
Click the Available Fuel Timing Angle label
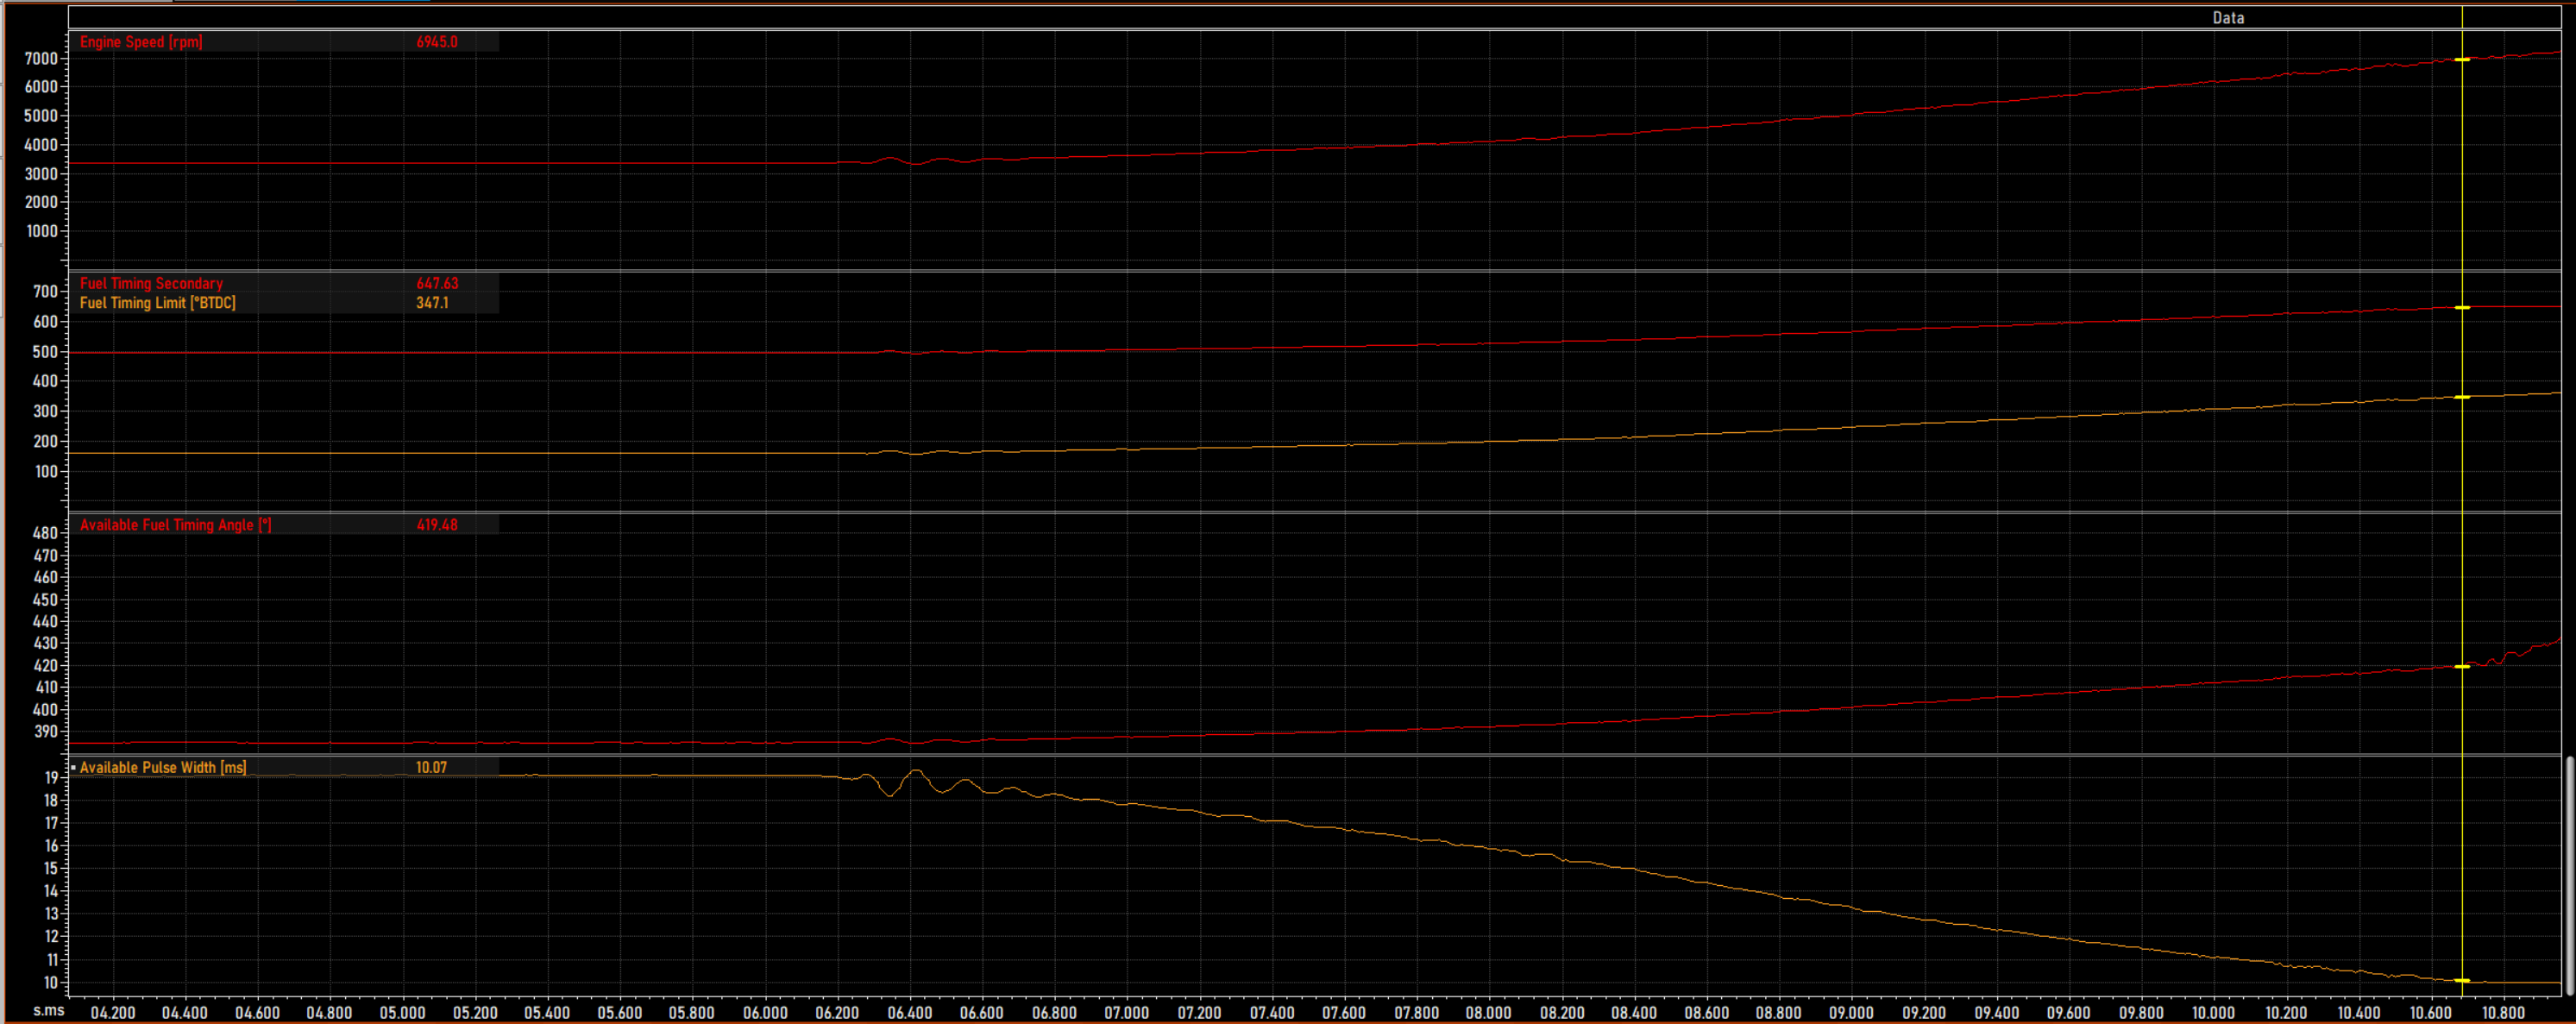(175, 525)
